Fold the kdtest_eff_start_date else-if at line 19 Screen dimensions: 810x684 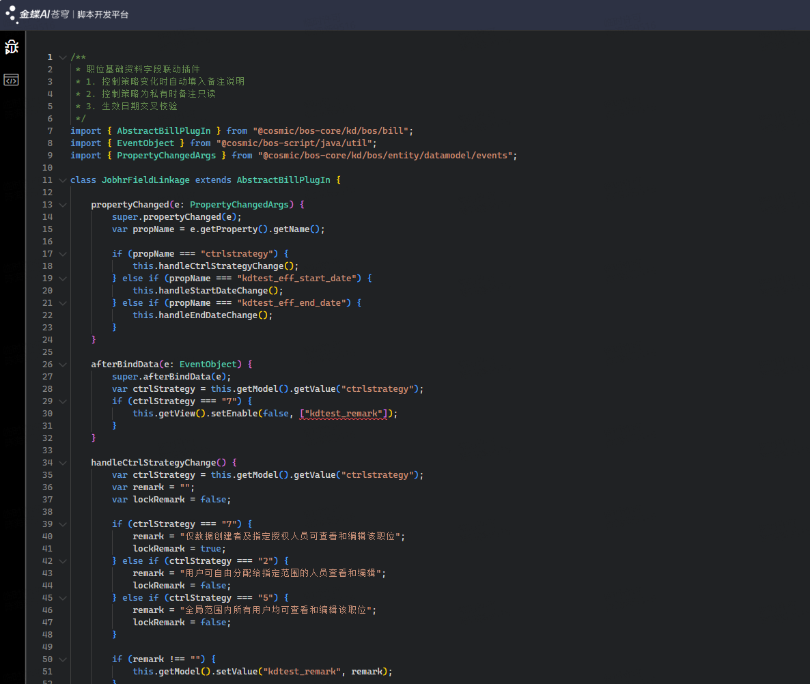[x=63, y=279]
